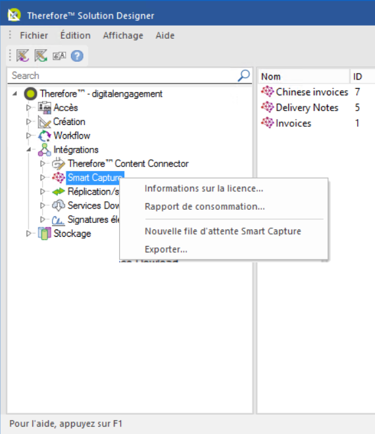The height and width of the screenshot is (434, 375).
Task: Select the Intégrations tree label
Action: tap(76, 150)
